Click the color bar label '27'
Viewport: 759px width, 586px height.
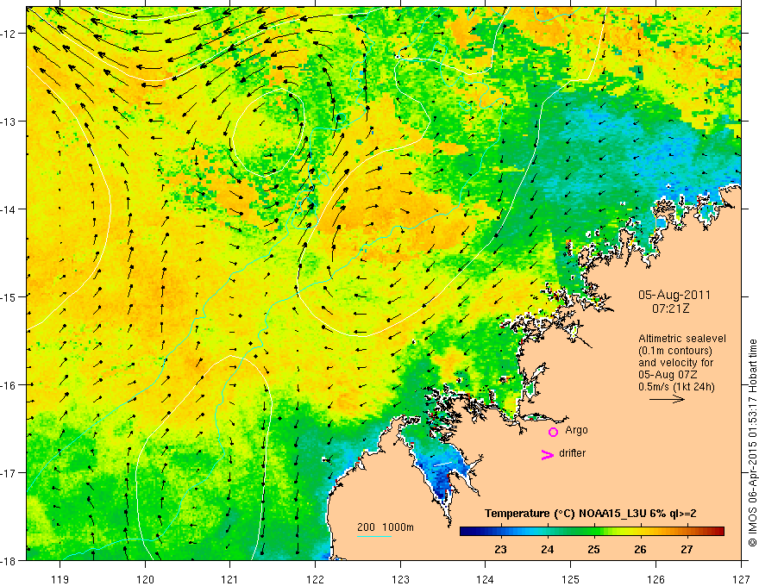(687, 549)
